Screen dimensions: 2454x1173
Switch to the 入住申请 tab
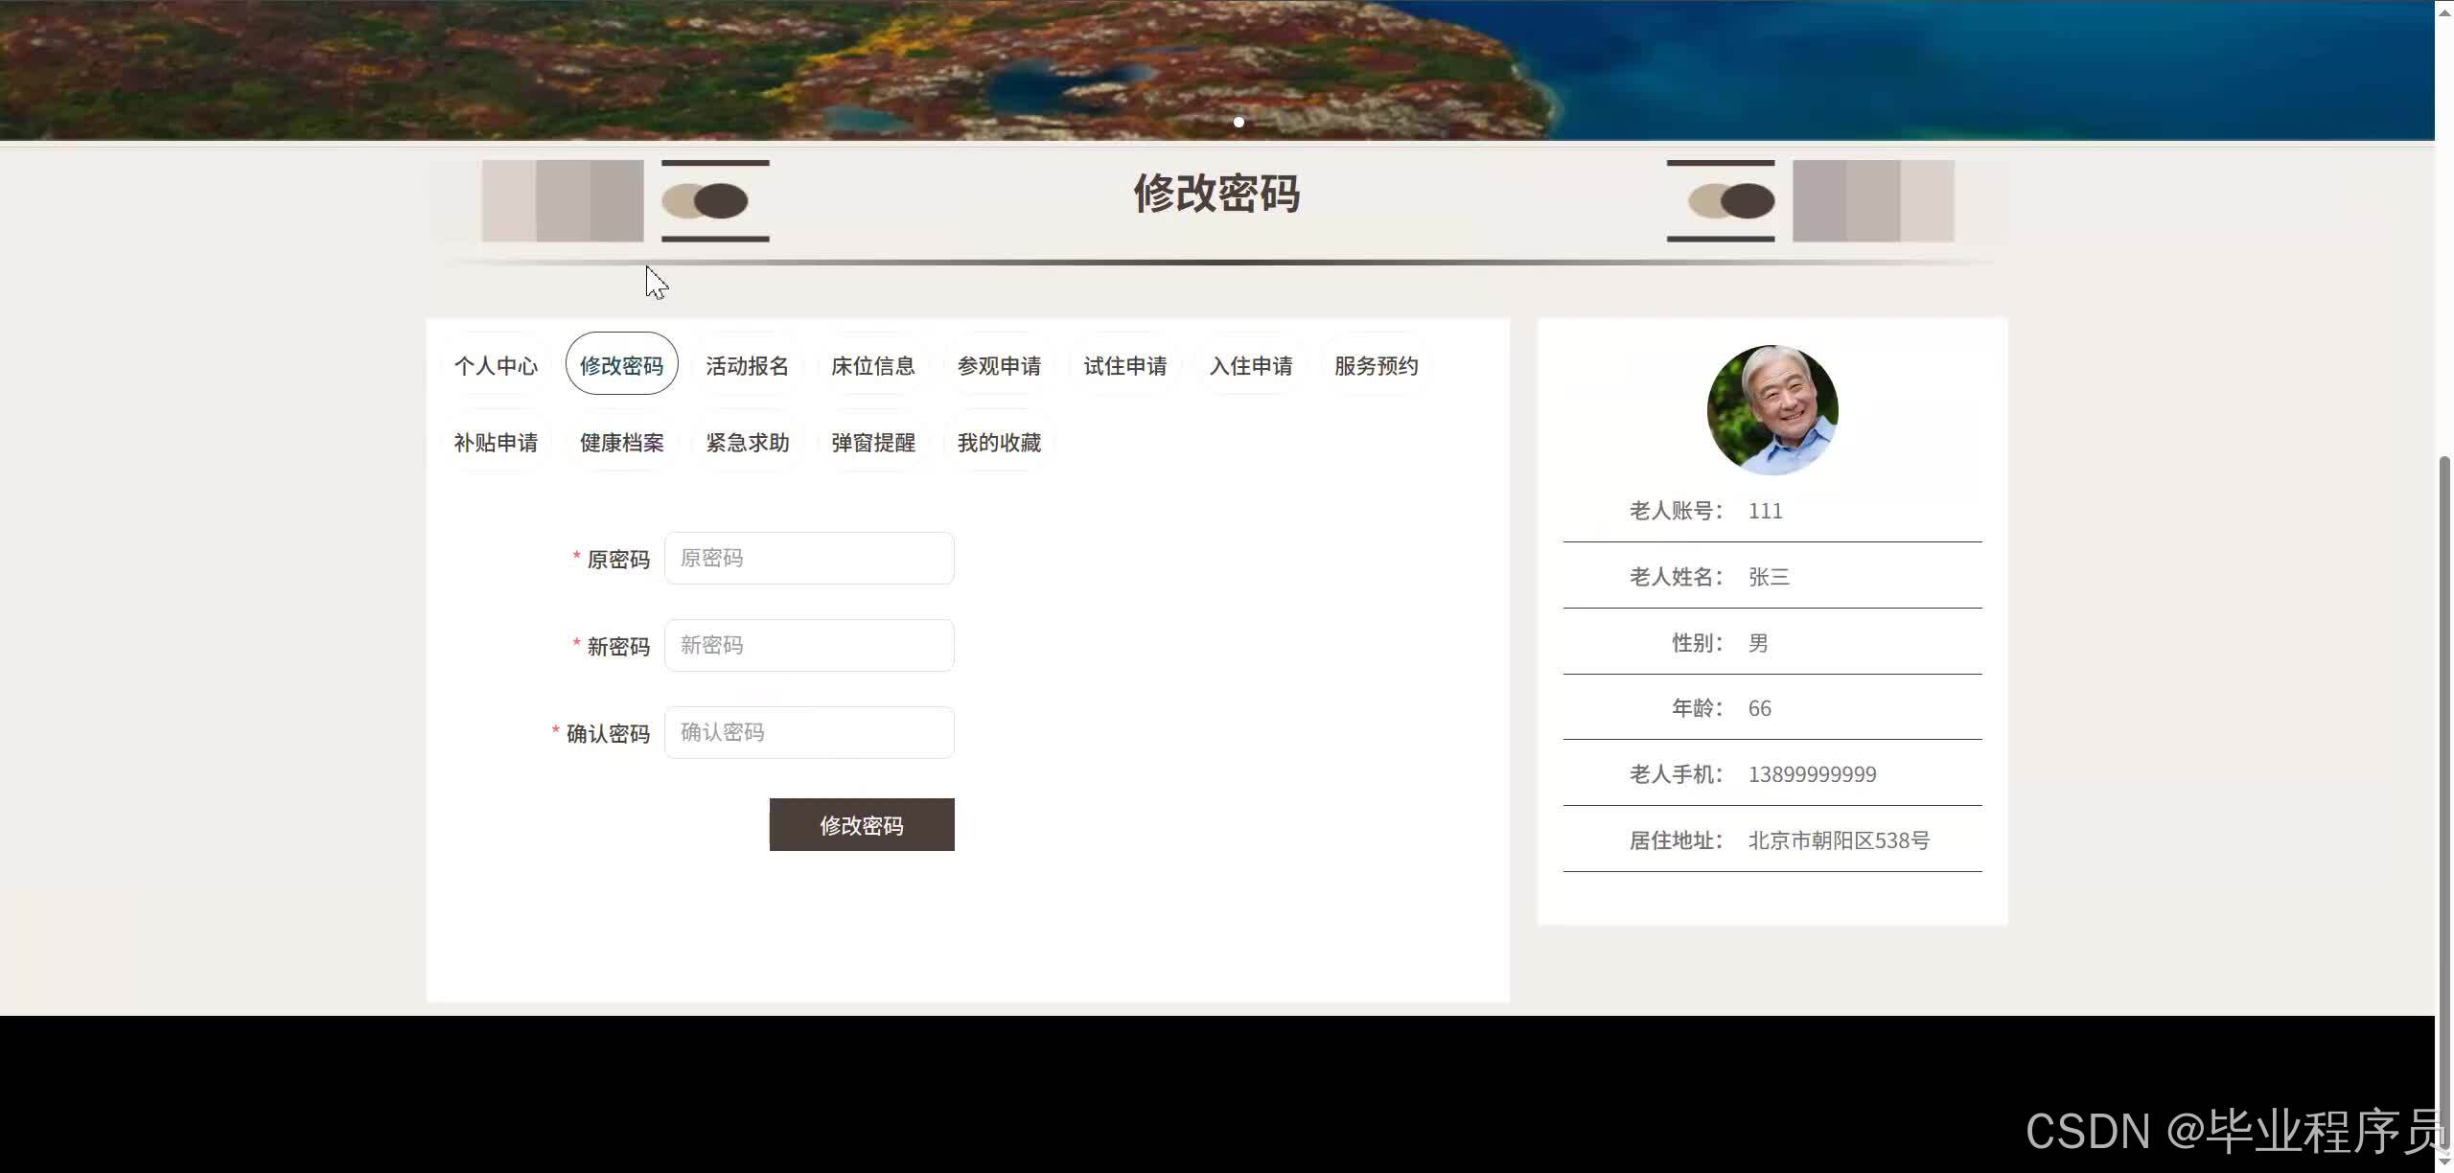(x=1251, y=365)
